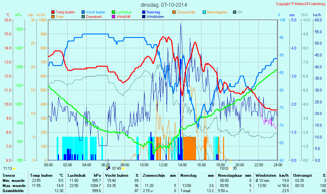Click the Gemiddelde row label
327x194 pixels.
pos(12,191)
